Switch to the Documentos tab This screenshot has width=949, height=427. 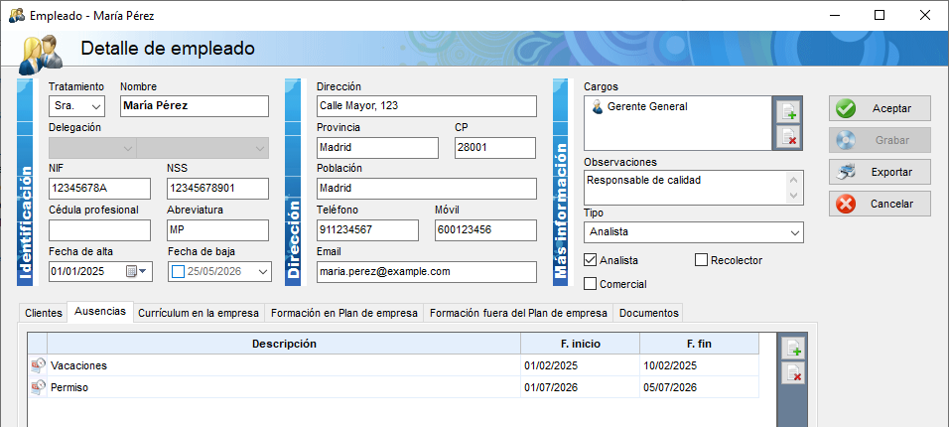pyautogui.click(x=649, y=313)
